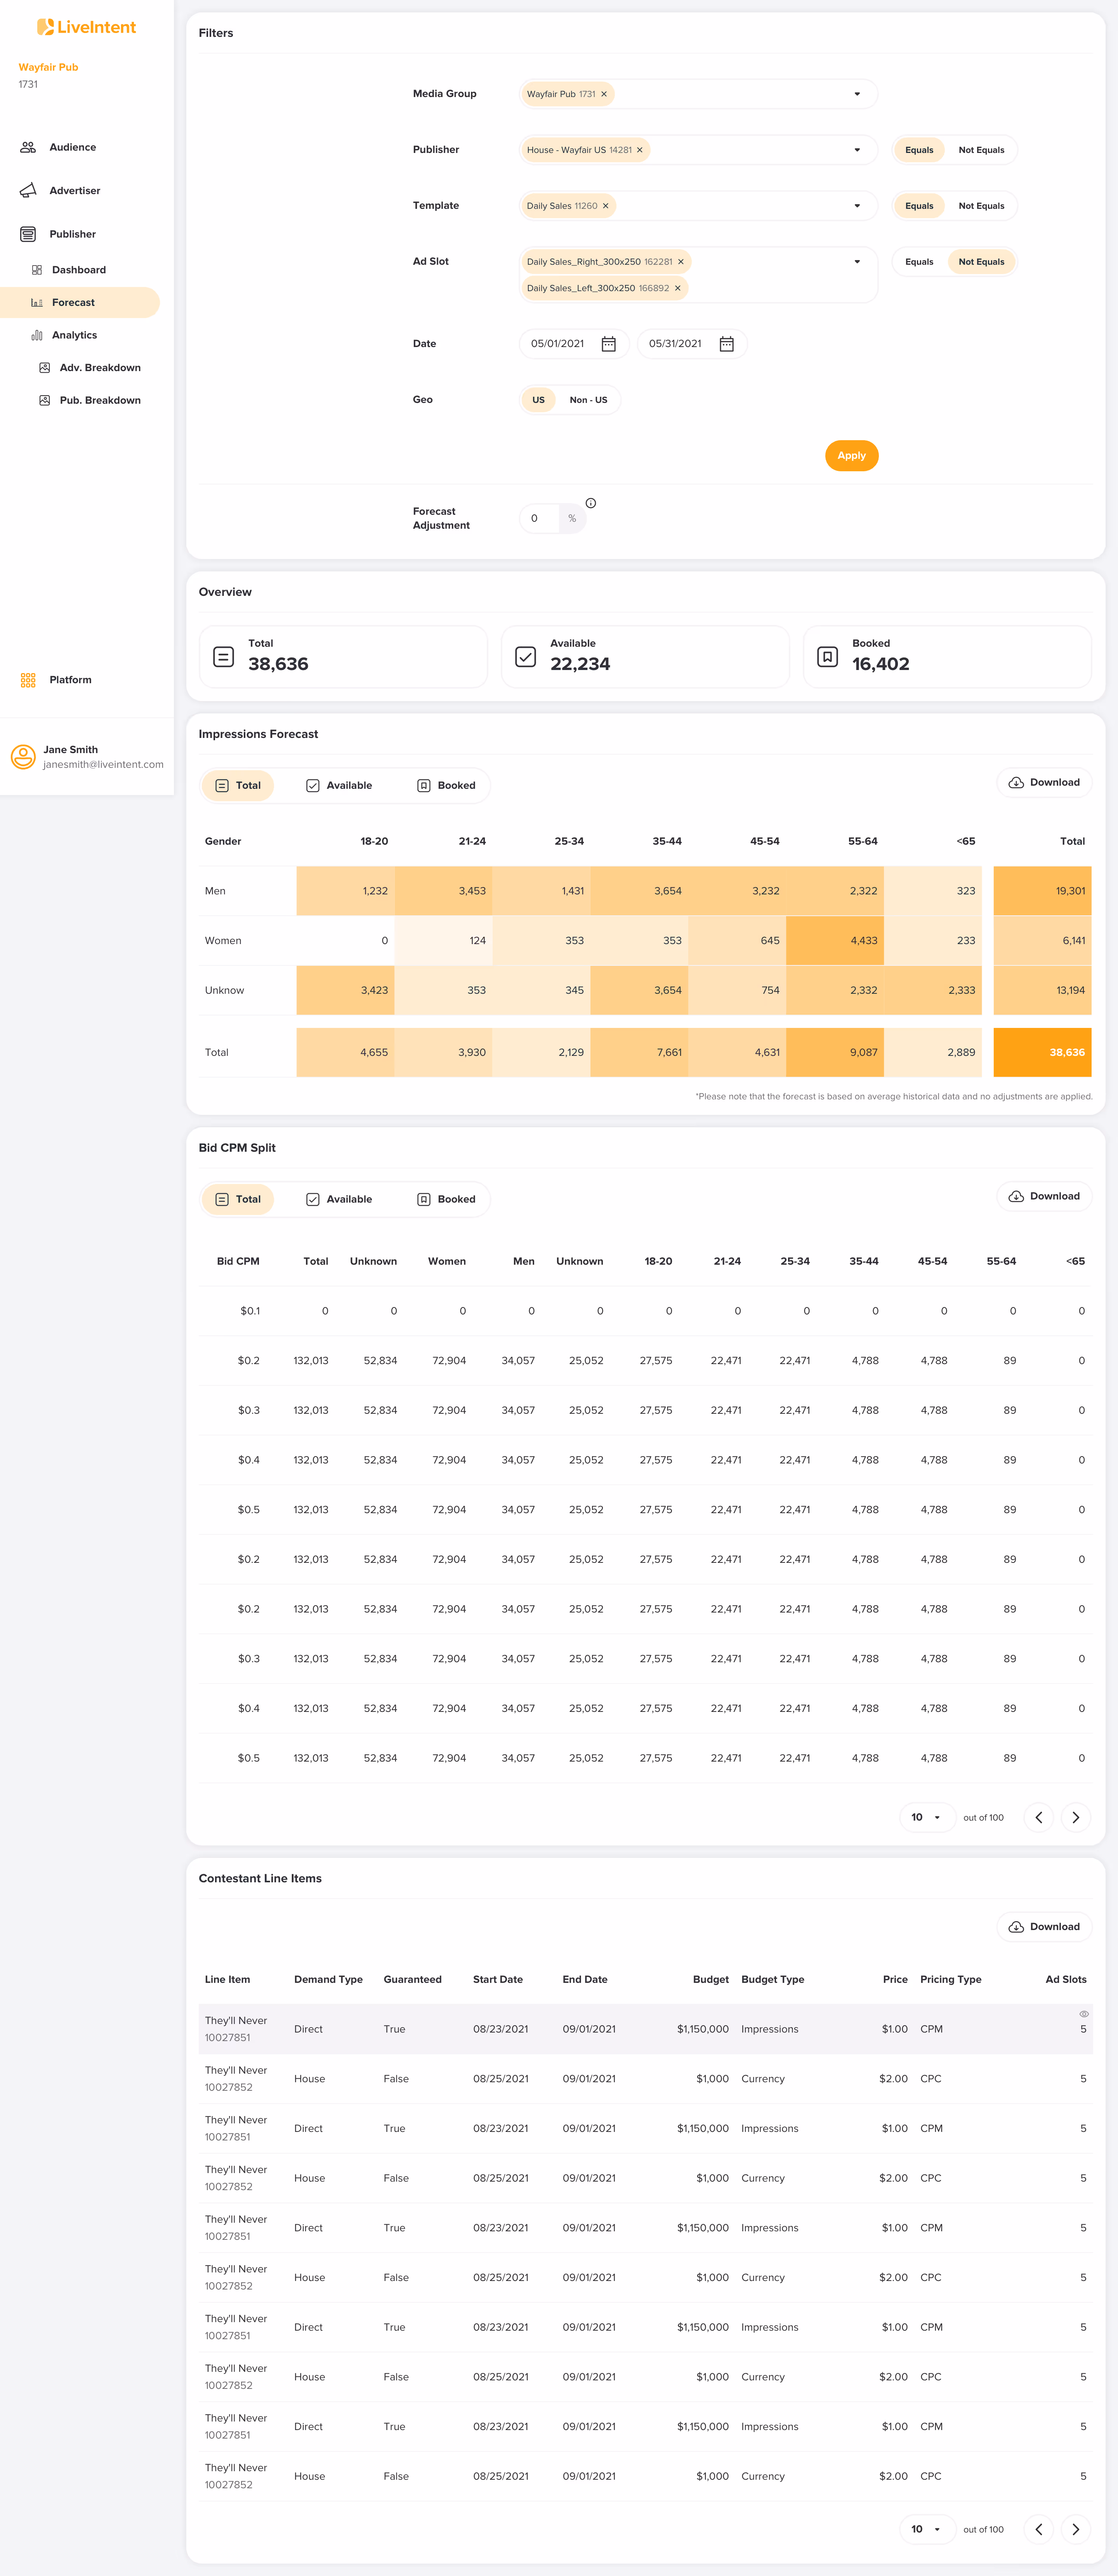The width and height of the screenshot is (1118, 2576).
Task: Click the Forecast Adjustment percent field
Action: pyautogui.click(x=552, y=518)
